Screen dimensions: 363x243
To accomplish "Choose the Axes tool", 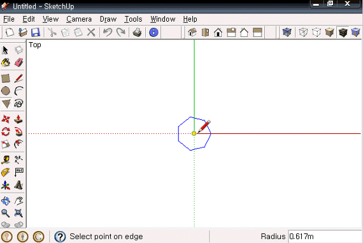I will (6, 185).
